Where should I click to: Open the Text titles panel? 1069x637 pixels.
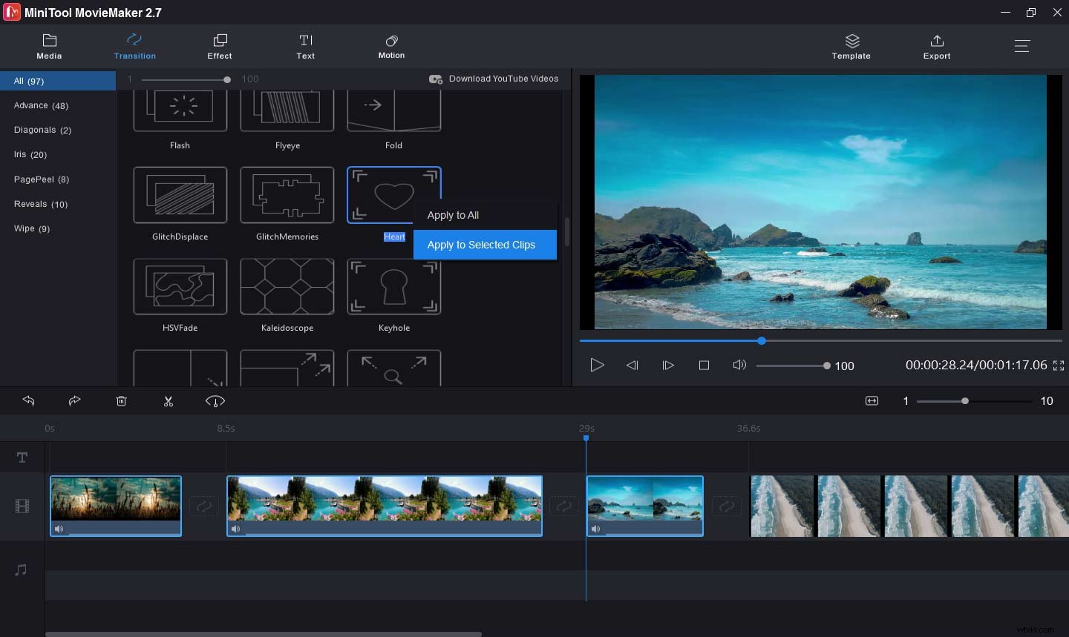point(306,46)
